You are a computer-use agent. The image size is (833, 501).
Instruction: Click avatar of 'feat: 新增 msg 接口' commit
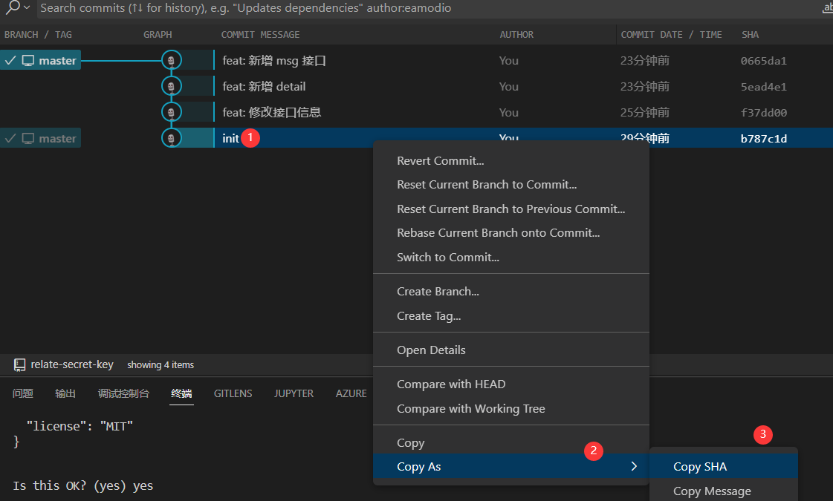click(172, 60)
